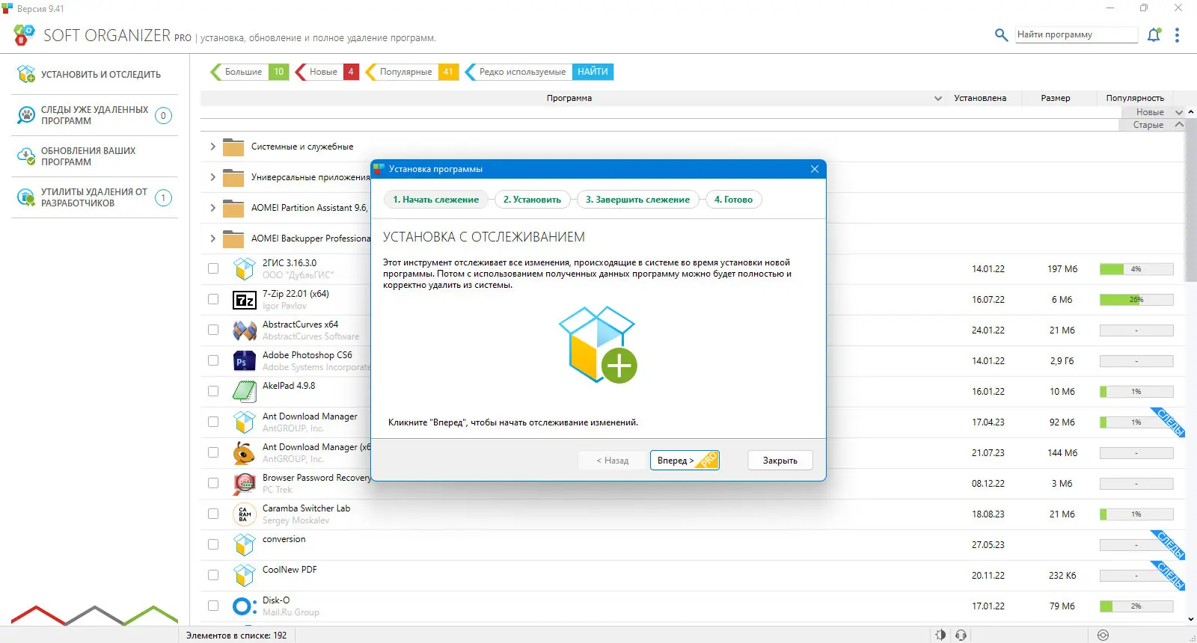Open the Программа column dropdown arrow
This screenshot has height=643, width=1197.
tap(937, 98)
